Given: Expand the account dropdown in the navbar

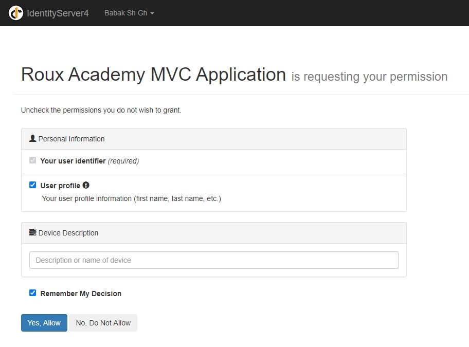Looking at the screenshot, I should pos(129,13).
